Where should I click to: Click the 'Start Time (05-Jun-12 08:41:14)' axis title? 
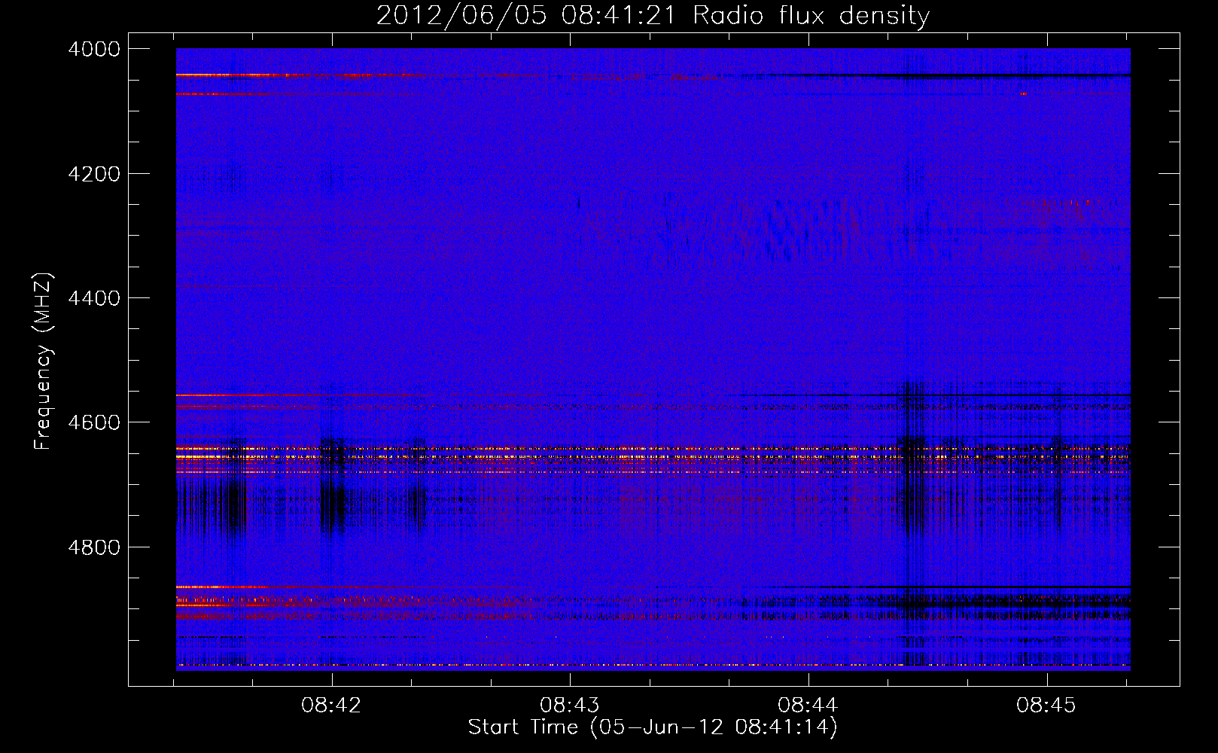coord(653,727)
